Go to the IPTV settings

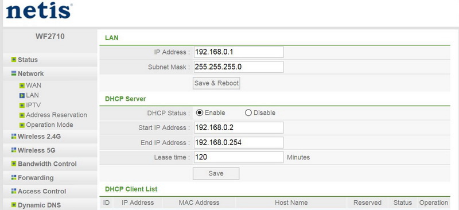(33, 105)
